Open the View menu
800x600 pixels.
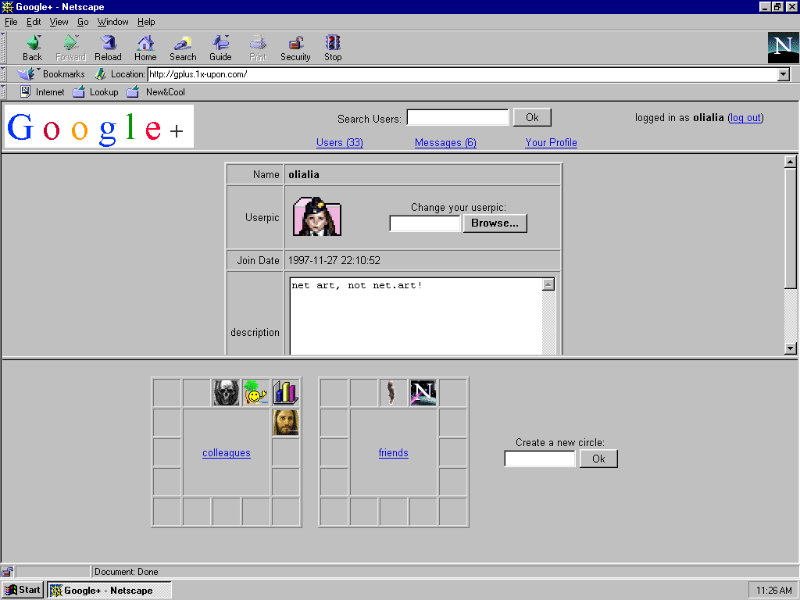tap(59, 22)
